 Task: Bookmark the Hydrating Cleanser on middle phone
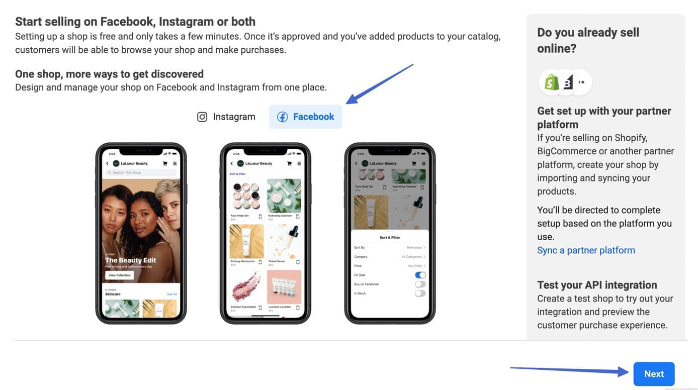coord(298,217)
